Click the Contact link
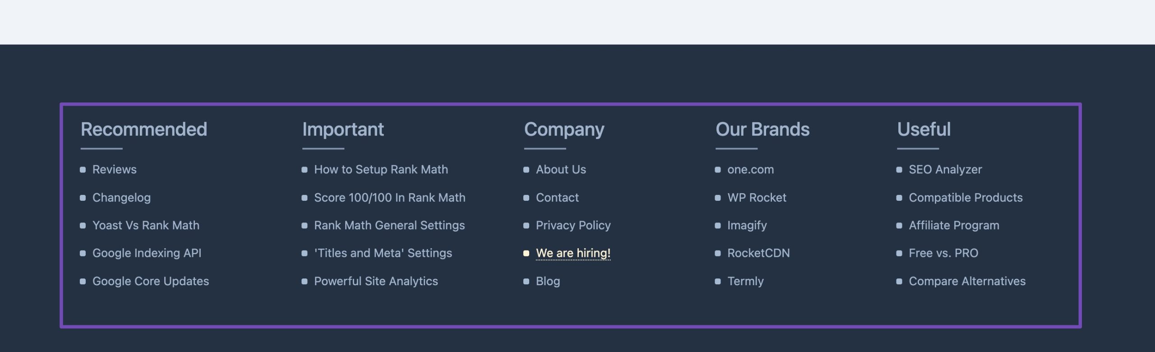The image size is (1155, 352). pos(557,198)
